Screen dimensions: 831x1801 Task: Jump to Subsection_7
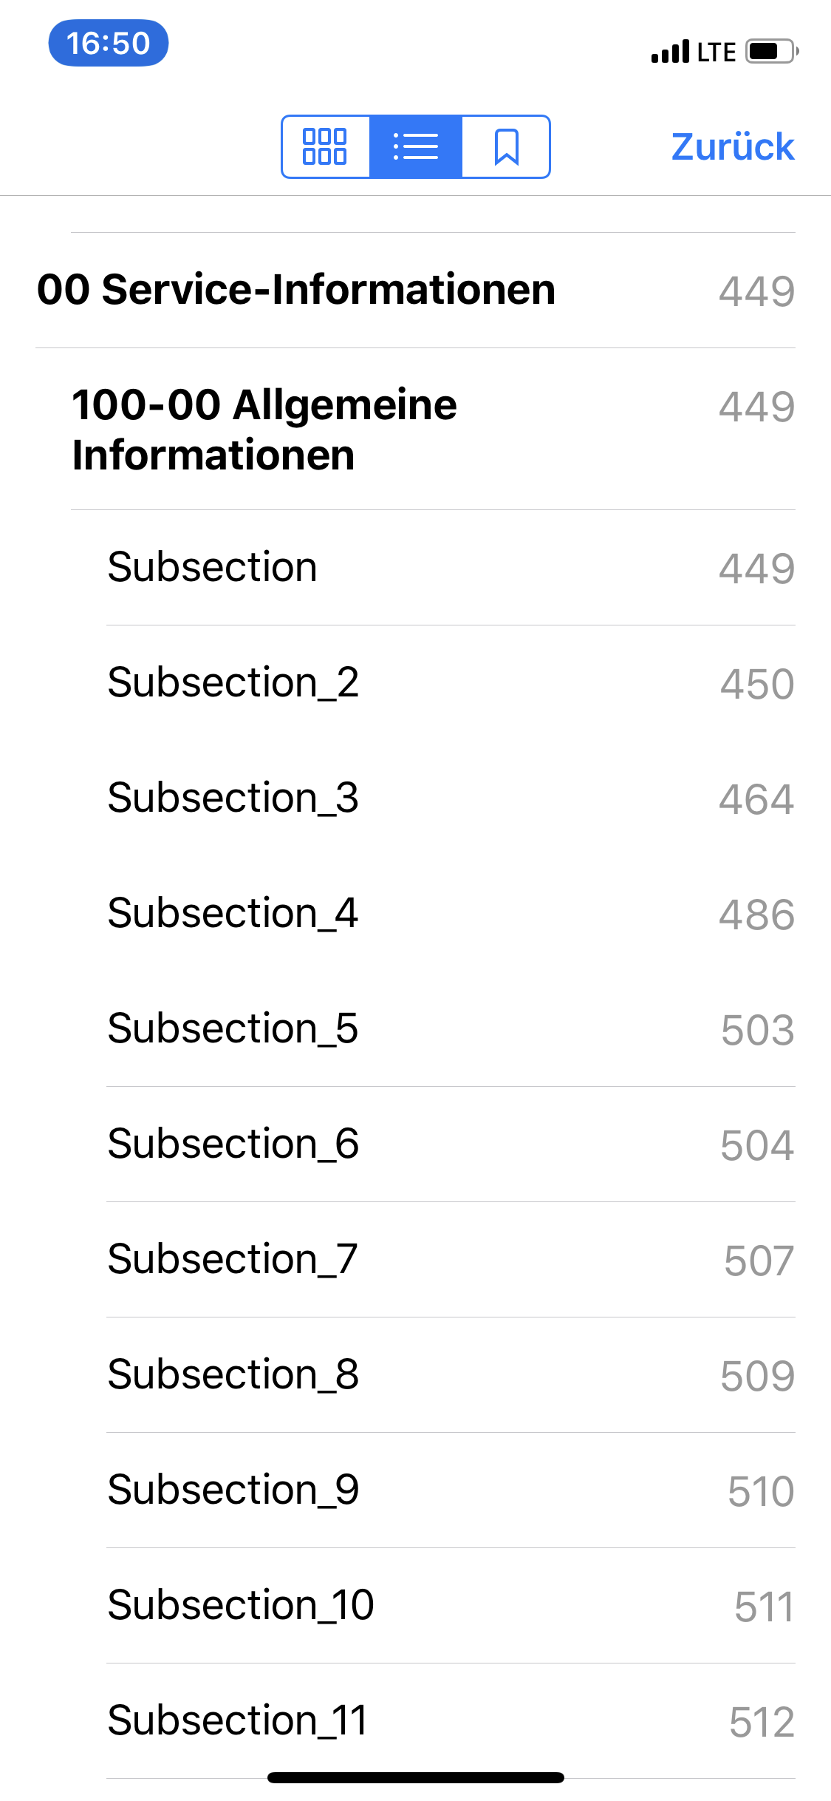coord(233,1259)
